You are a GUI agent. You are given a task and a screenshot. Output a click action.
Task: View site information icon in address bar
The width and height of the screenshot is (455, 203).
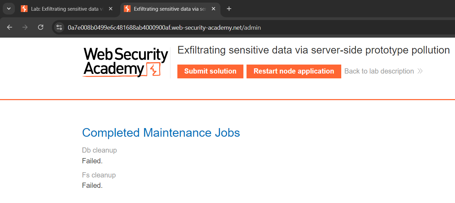point(59,27)
